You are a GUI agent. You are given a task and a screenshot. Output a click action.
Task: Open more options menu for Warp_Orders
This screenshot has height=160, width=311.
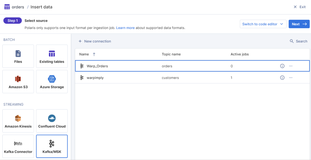pyautogui.click(x=291, y=66)
